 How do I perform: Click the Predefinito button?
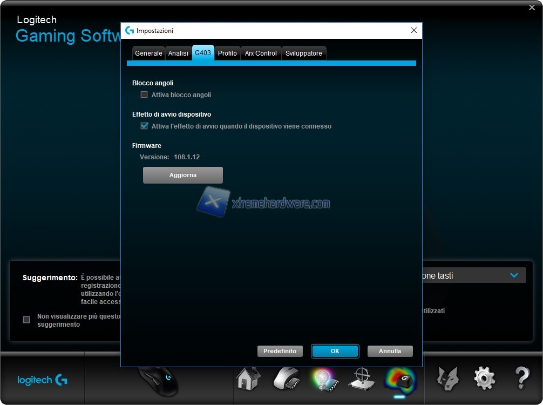(280, 351)
